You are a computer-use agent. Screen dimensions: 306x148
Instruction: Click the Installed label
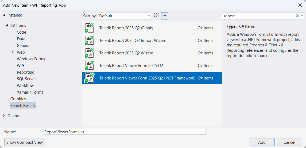click(15, 15)
